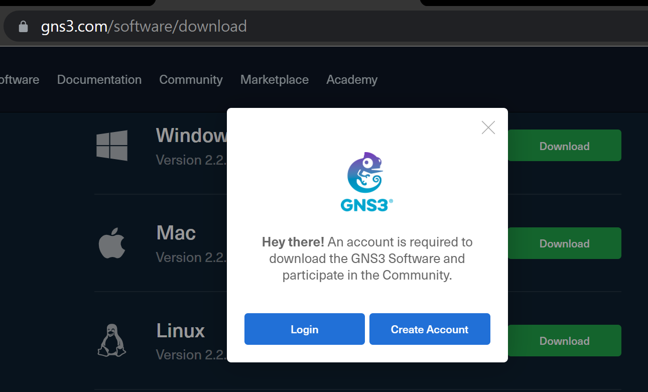The image size is (648, 392).
Task: Download the Windows version
Action: (564, 146)
